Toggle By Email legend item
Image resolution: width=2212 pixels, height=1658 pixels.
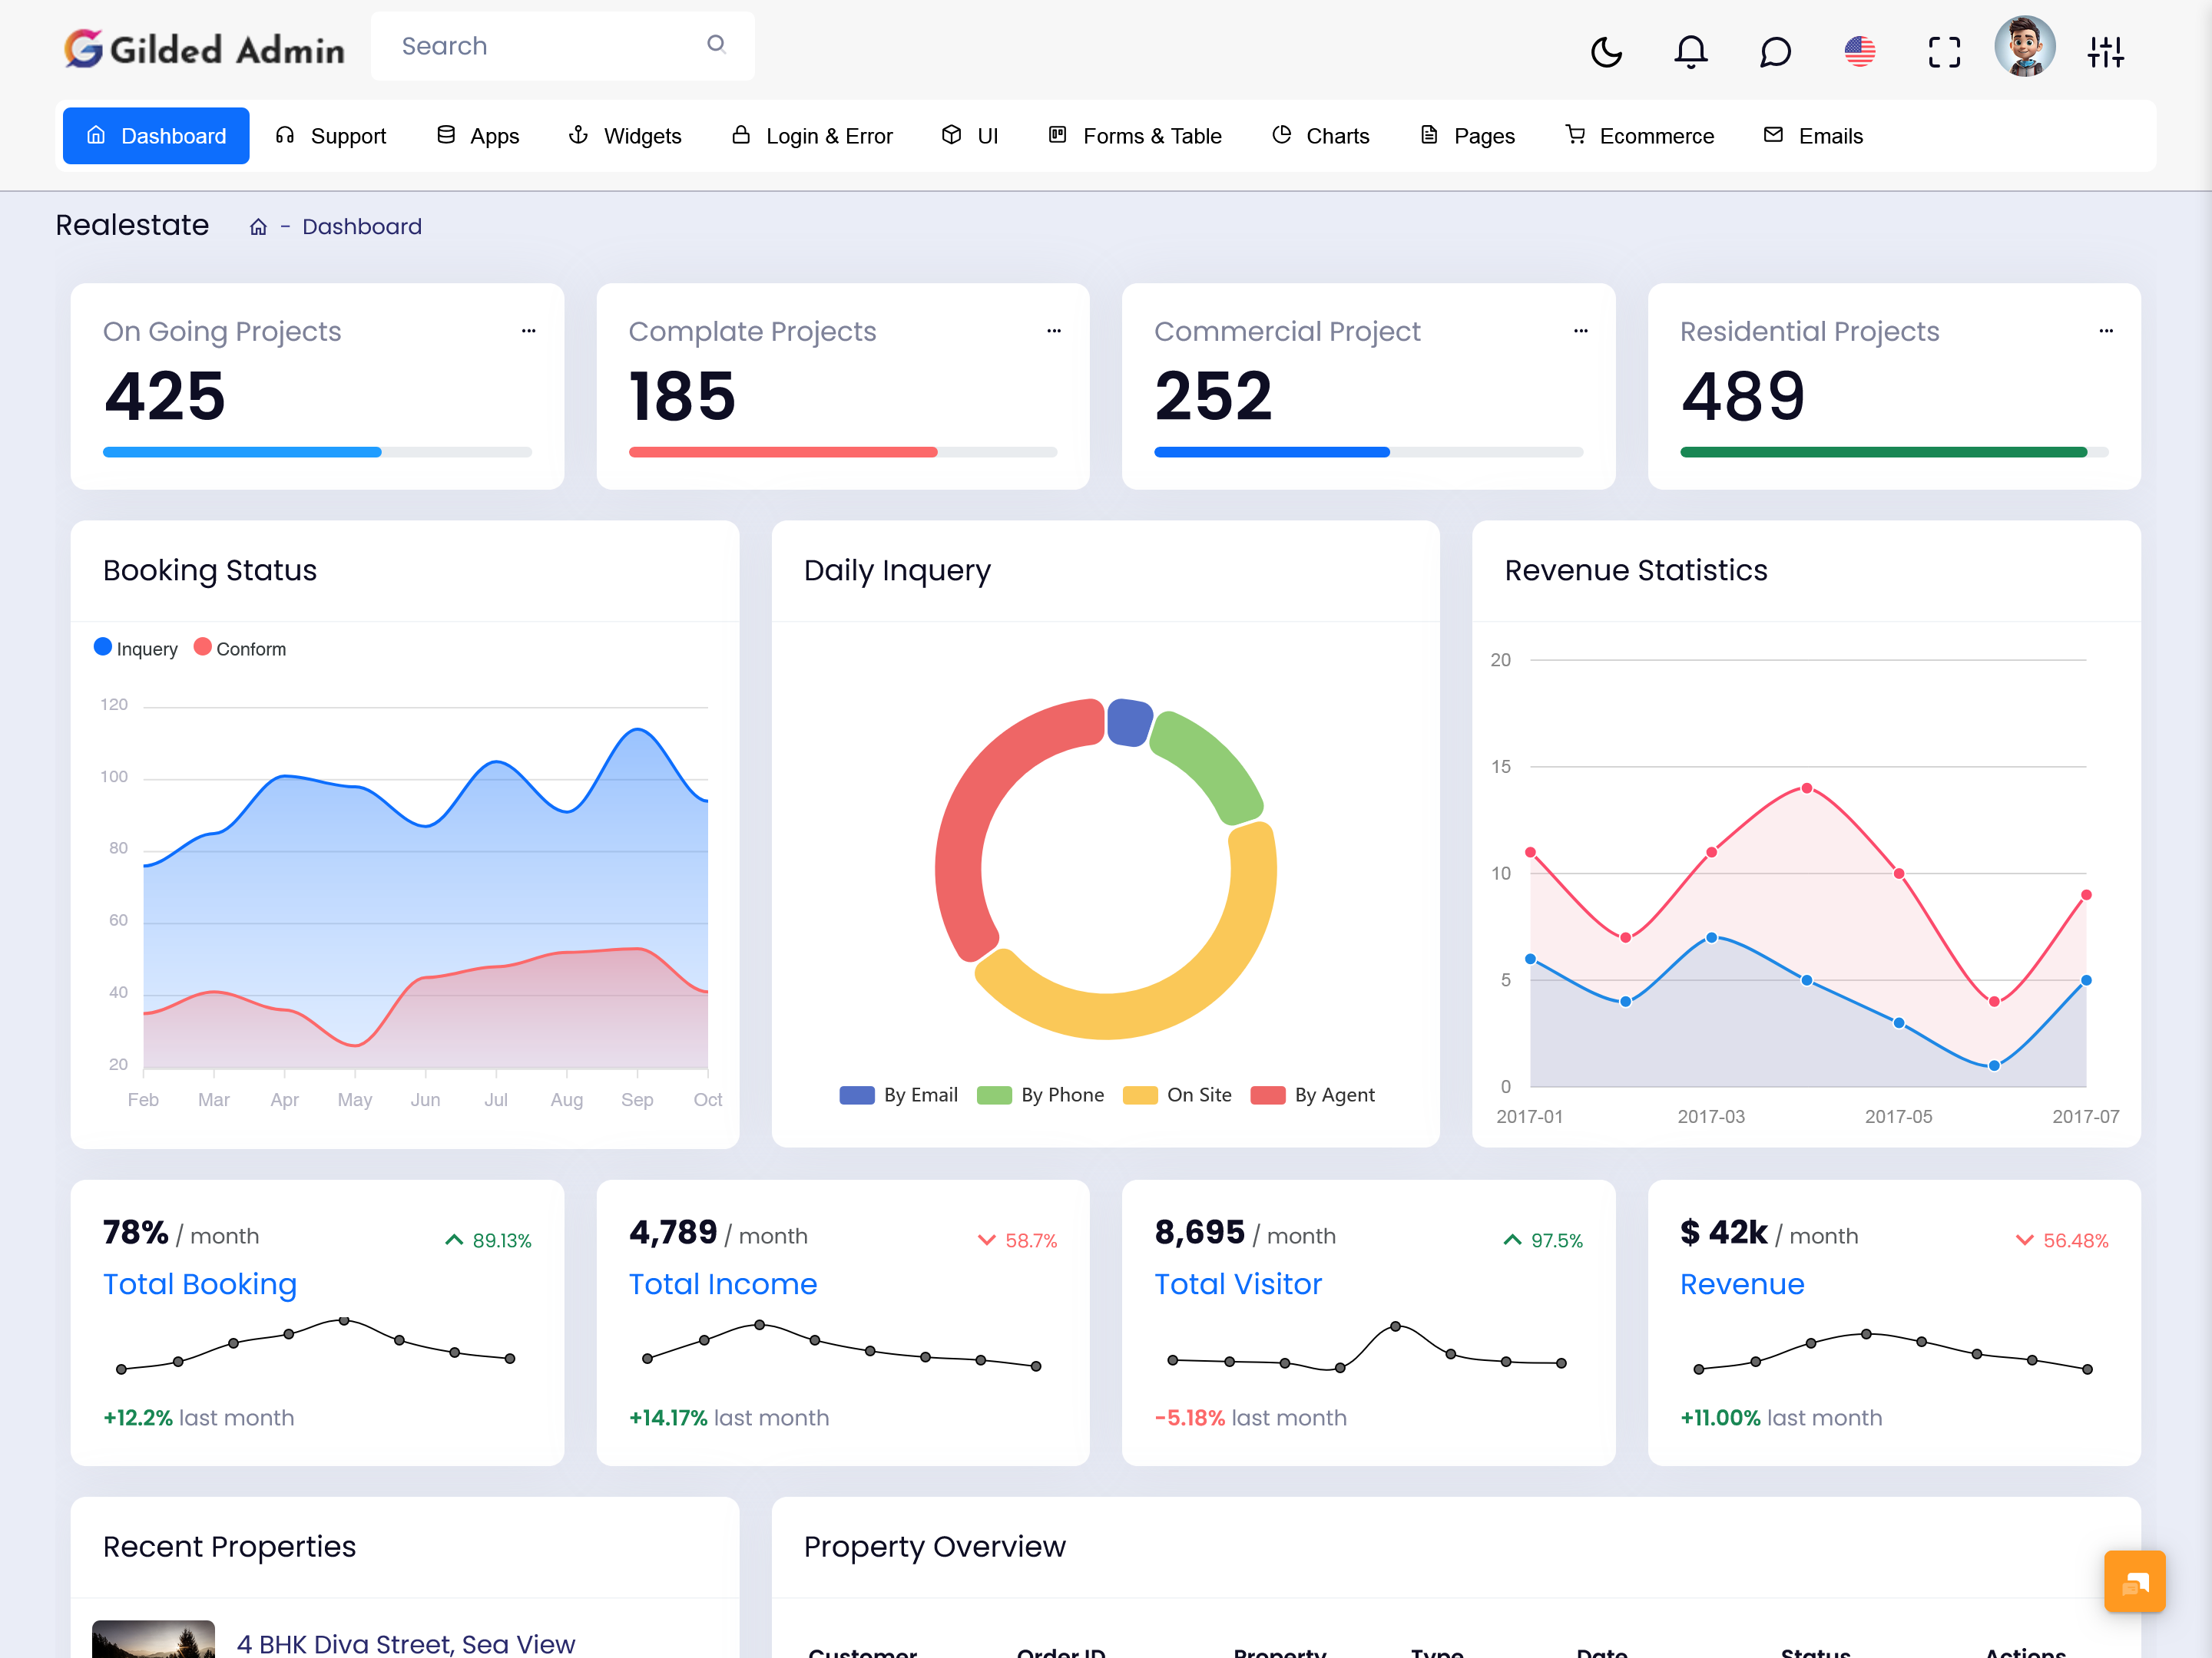click(x=898, y=1095)
